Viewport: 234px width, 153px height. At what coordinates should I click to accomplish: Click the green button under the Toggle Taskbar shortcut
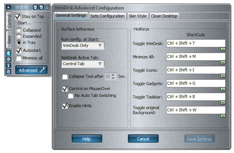[223, 102]
